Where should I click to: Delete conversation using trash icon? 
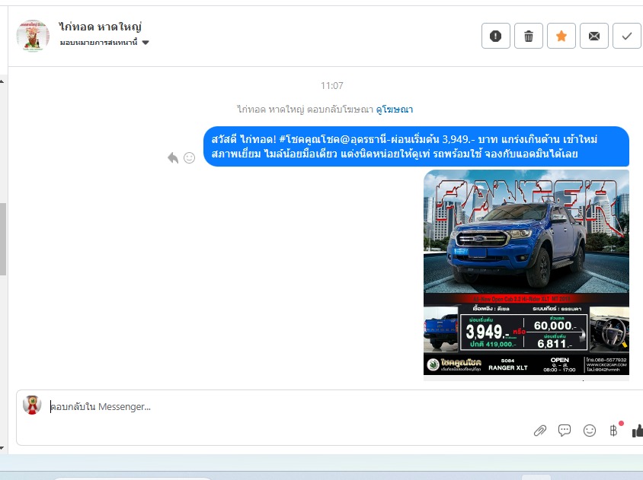[x=529, y=36]
